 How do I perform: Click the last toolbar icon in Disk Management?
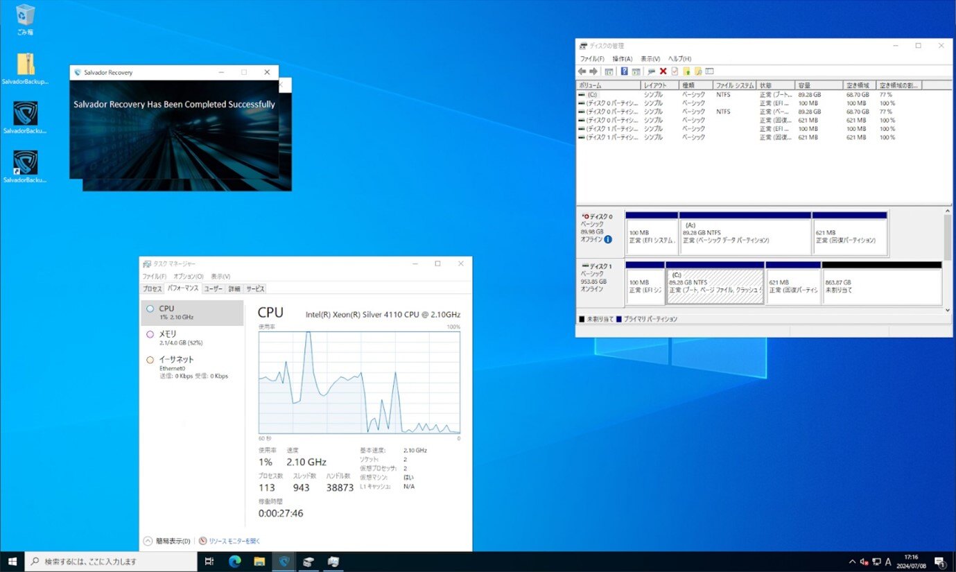point(709,71)
